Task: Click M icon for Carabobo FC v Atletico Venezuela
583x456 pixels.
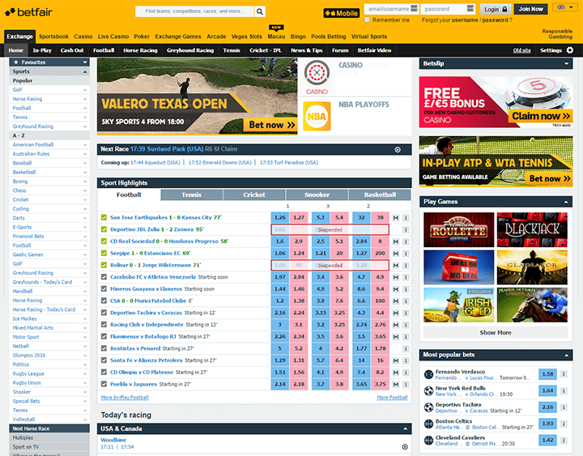Action: pyautogui.click(x=396, y=278)
